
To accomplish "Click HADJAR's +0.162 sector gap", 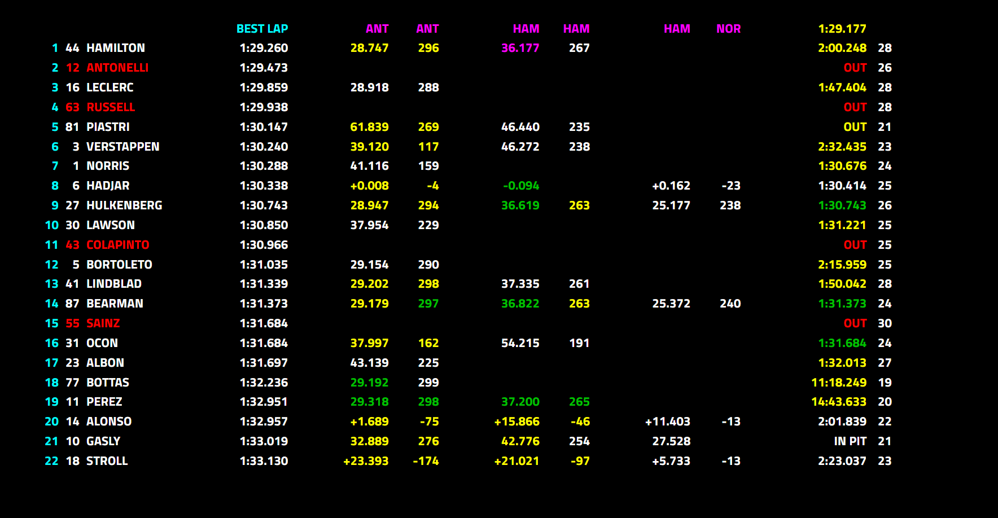I will click(671, 186).
